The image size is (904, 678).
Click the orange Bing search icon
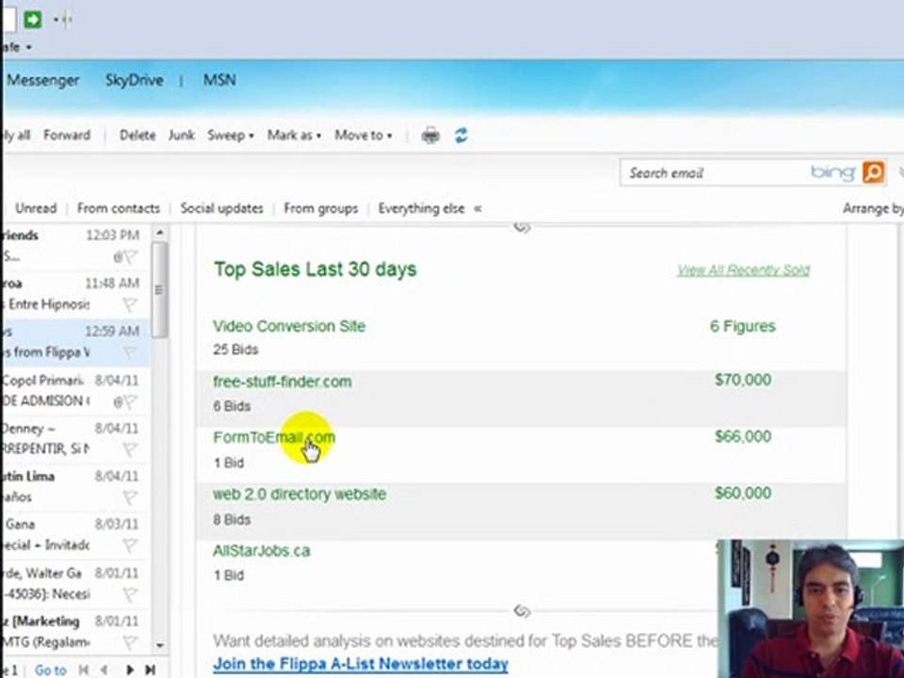click(873, 172)
